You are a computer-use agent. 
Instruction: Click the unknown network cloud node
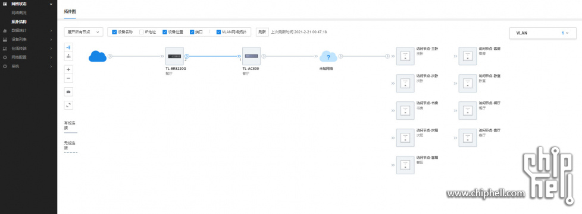(x=328, y=56)
